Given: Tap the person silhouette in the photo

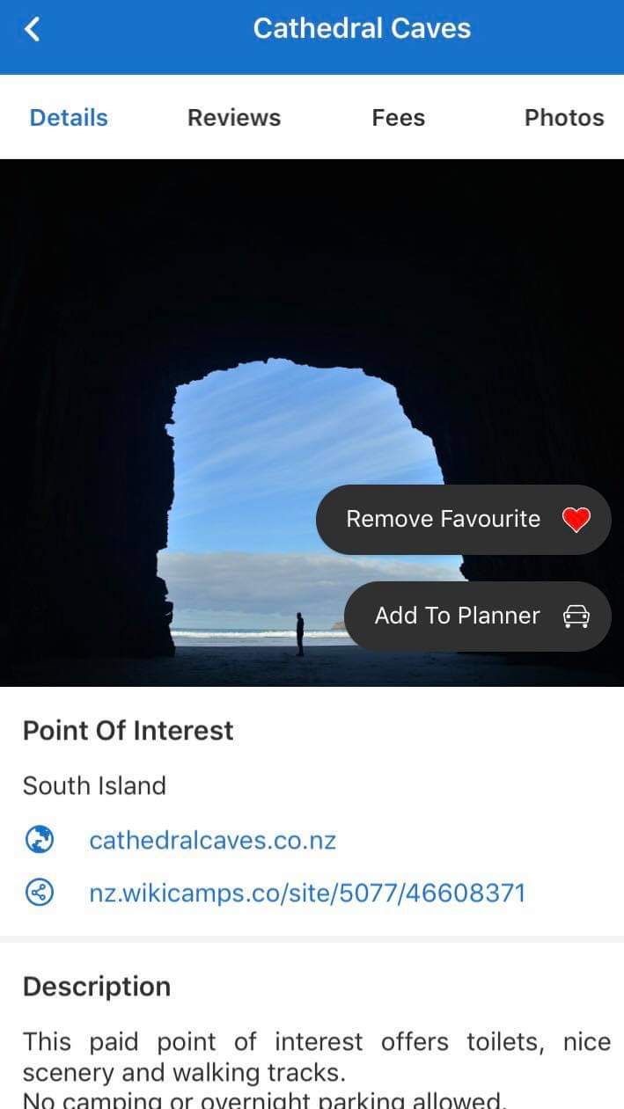Looking at the screenshot, I should [x=300, y=634].
